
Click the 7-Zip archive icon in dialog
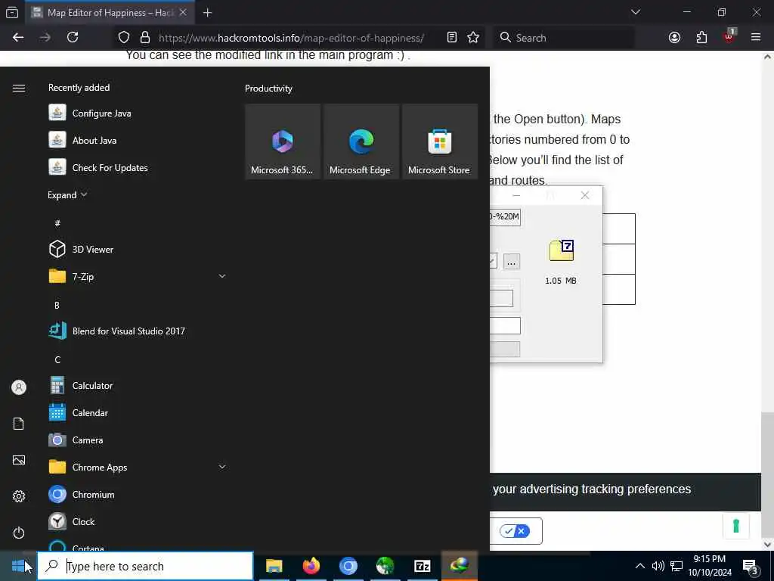point(562,250)
